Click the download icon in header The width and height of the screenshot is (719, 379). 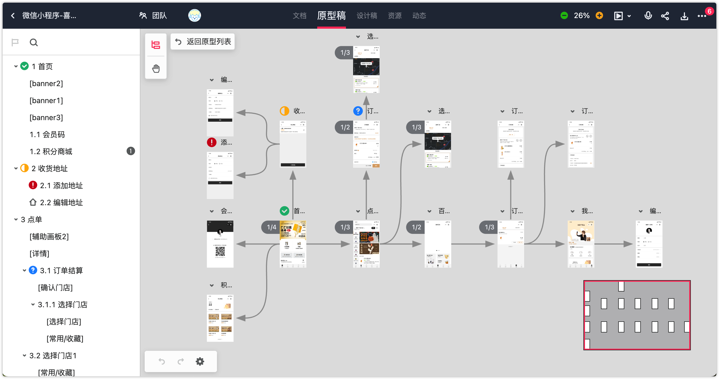(684, 16)
